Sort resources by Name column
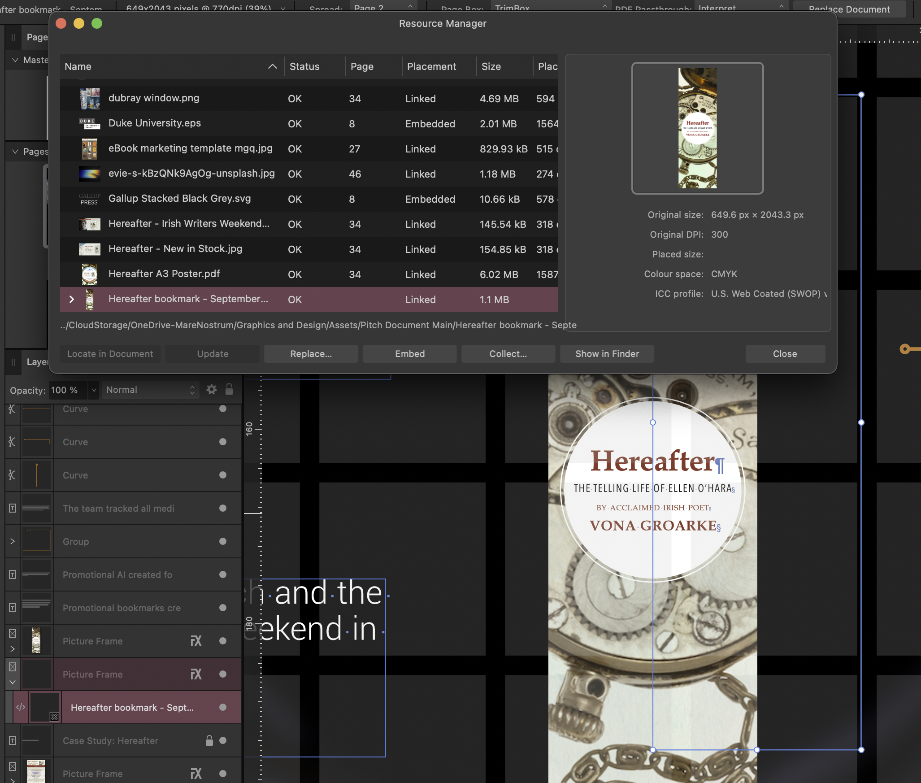The width and height of the screenshot is (921, 783). (172, 67)
